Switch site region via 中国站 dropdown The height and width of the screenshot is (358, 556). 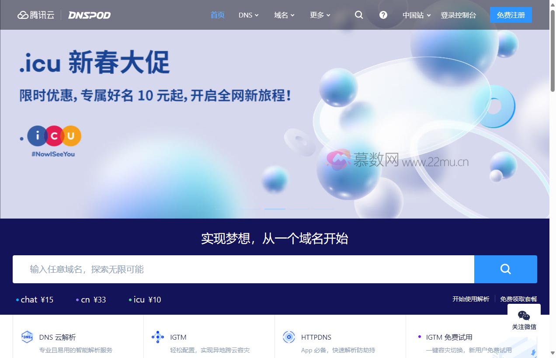(x=417, y=15)
